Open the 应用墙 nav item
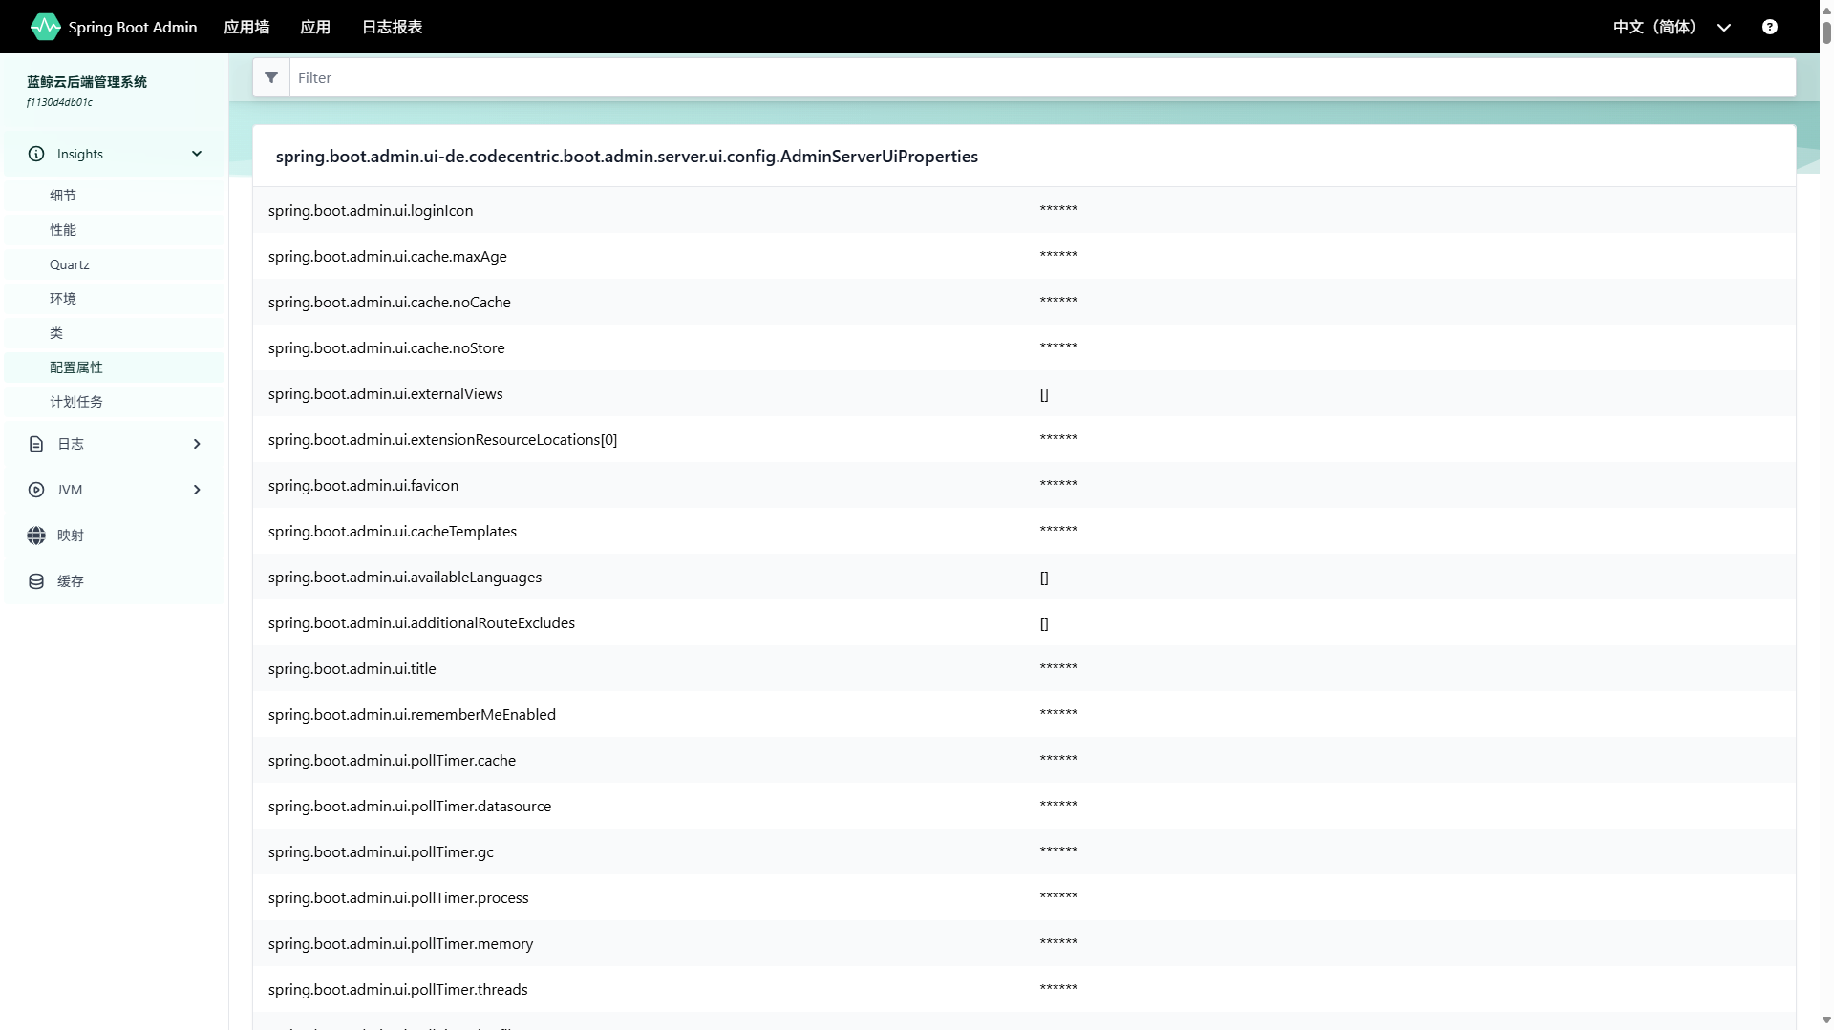 [246, 27]
